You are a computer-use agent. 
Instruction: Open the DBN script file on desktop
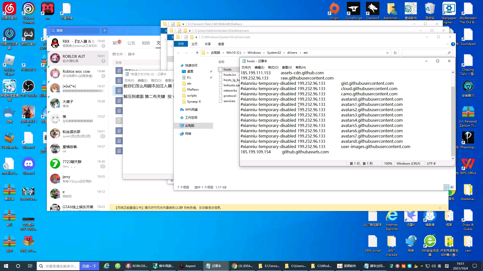tap(373, 244)
